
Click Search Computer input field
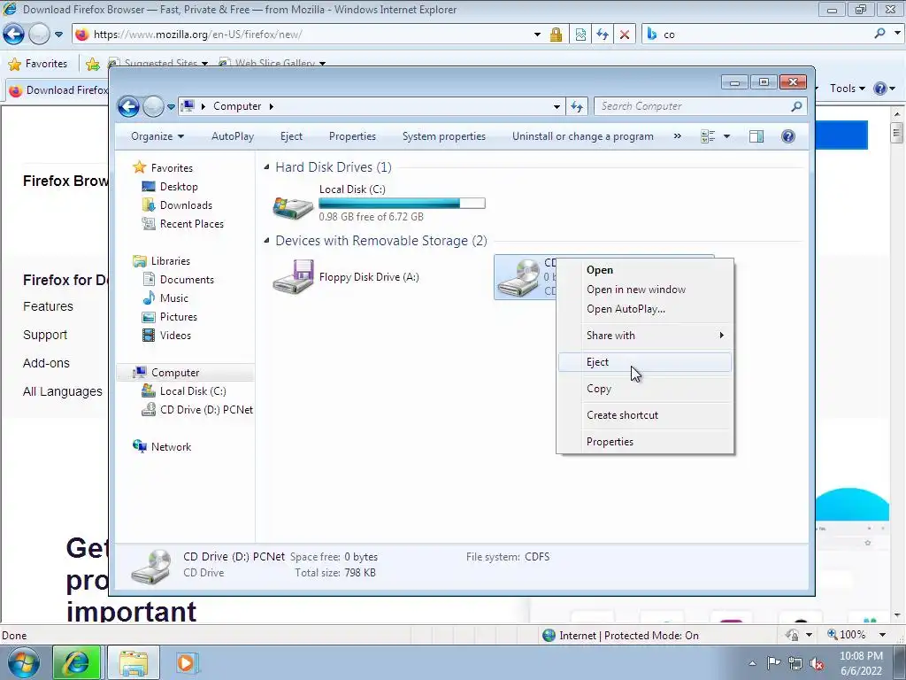[x=692, y=106]
